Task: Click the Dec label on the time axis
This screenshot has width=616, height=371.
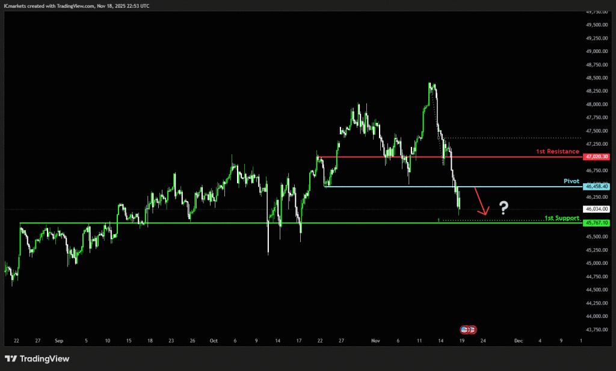Action: 518,340
